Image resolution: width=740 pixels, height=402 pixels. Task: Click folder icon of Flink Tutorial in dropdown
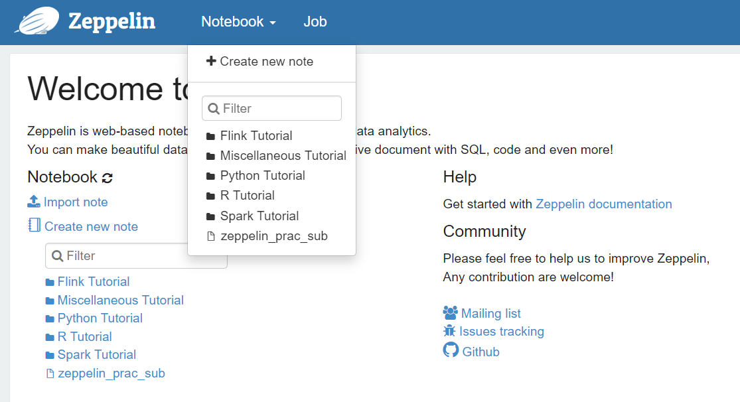point(211,137)
